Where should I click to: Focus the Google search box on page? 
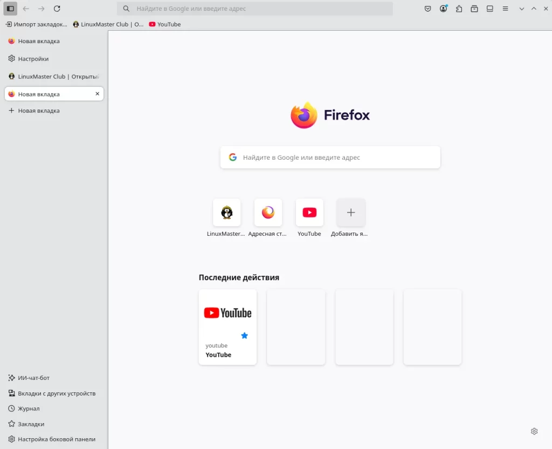click(330, 157)
